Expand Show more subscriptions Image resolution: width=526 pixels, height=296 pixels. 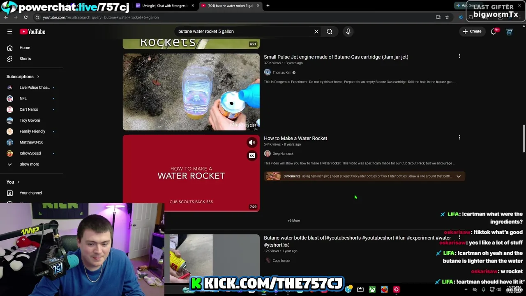[29, 164]
